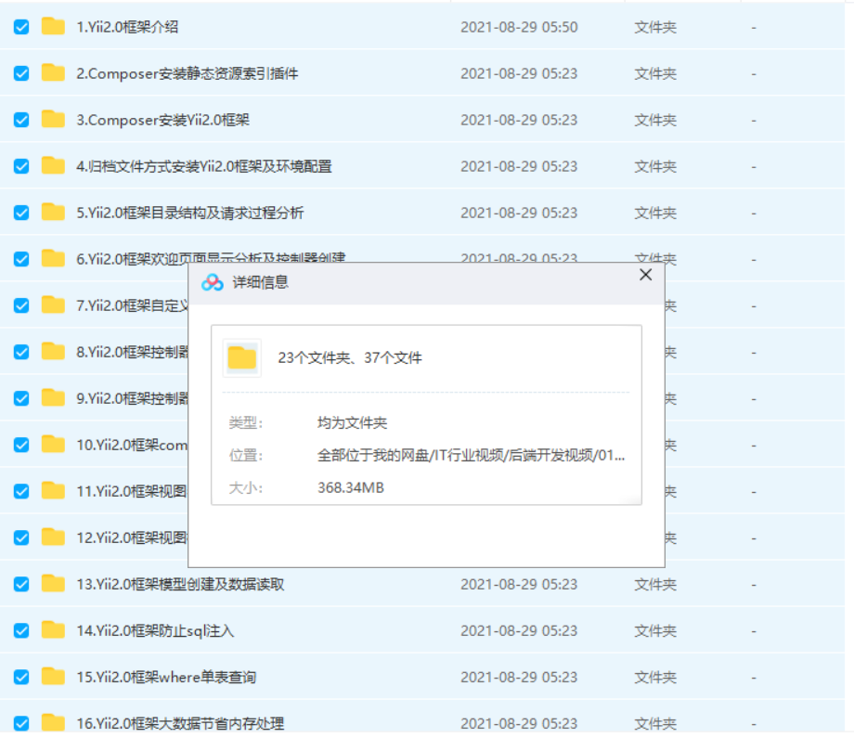Open folder 4.归档文件方式安装Yii2.0框架及环境配置
The width and height of the screenshot is (854, 738).
[204, 166]
